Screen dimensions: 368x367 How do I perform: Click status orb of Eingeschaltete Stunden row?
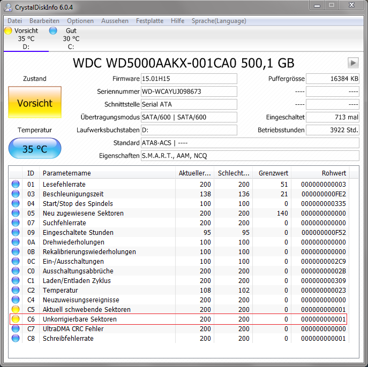pyautogui.click(x=16, y=232)
